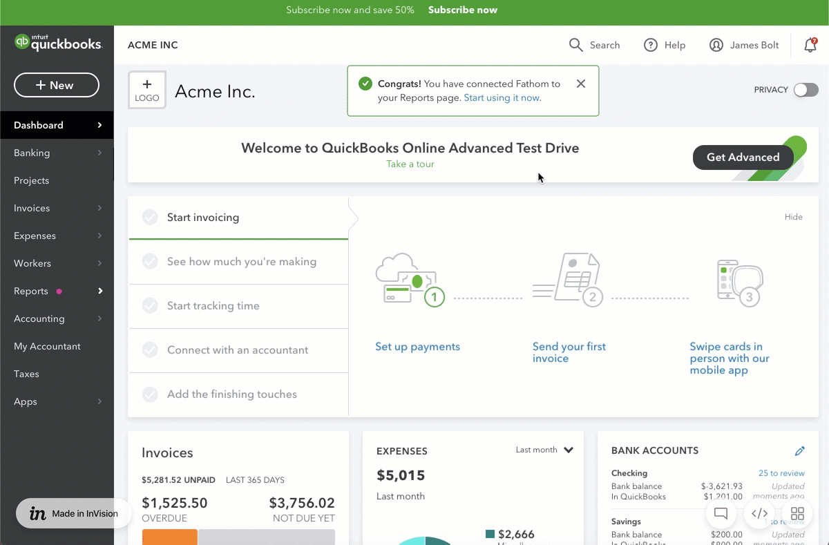Expand the Reports sidebar submenu
This screenshot has width=829, height=545.
(x=99, y=291)
